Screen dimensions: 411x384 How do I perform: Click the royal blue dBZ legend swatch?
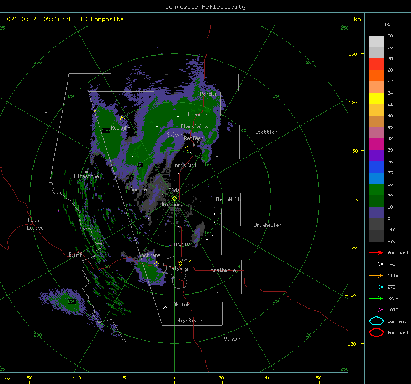(376, 167)
